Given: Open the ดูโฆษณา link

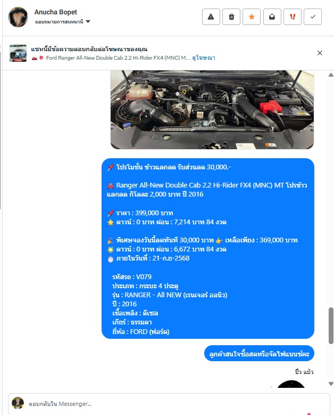Looking at the screenshot, I should [204, 58].
